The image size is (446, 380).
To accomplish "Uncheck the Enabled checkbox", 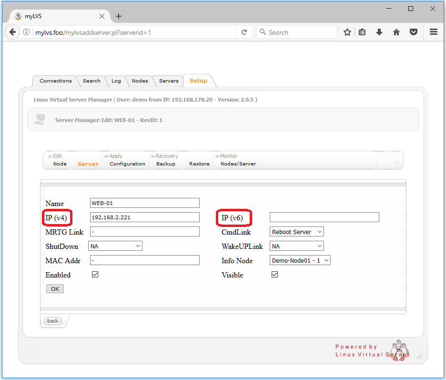I will pyautogui.click(x=95, y=275).
